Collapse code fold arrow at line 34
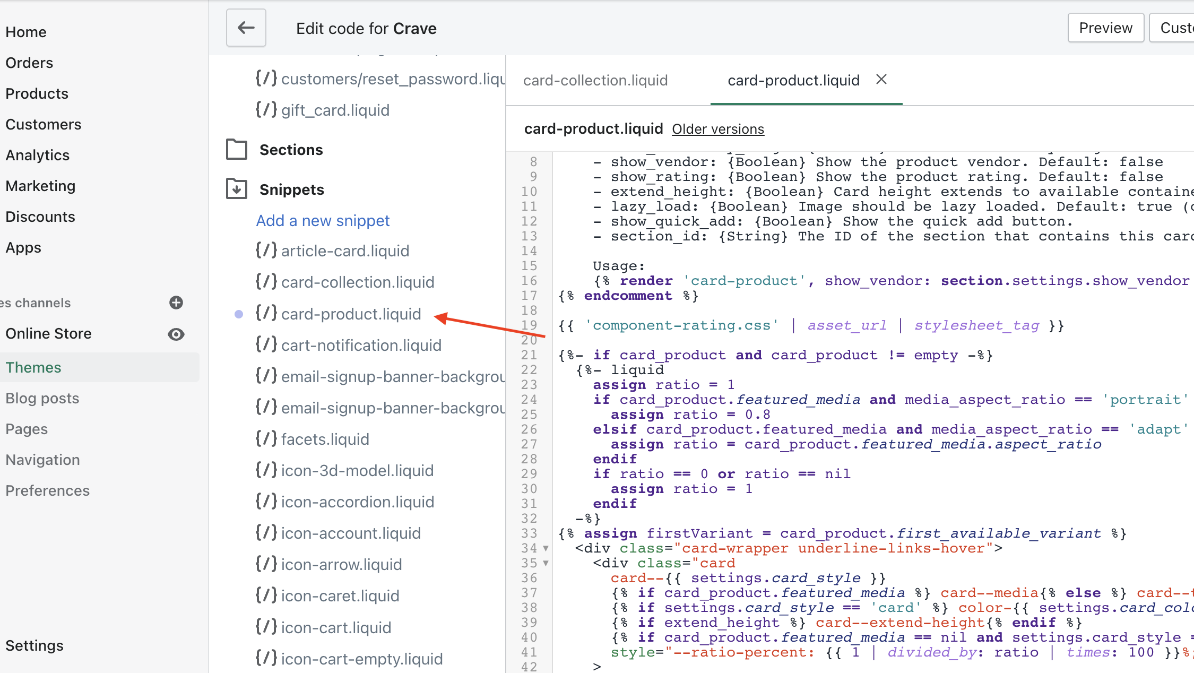1194x673 pixels. [x=546, y=548]
